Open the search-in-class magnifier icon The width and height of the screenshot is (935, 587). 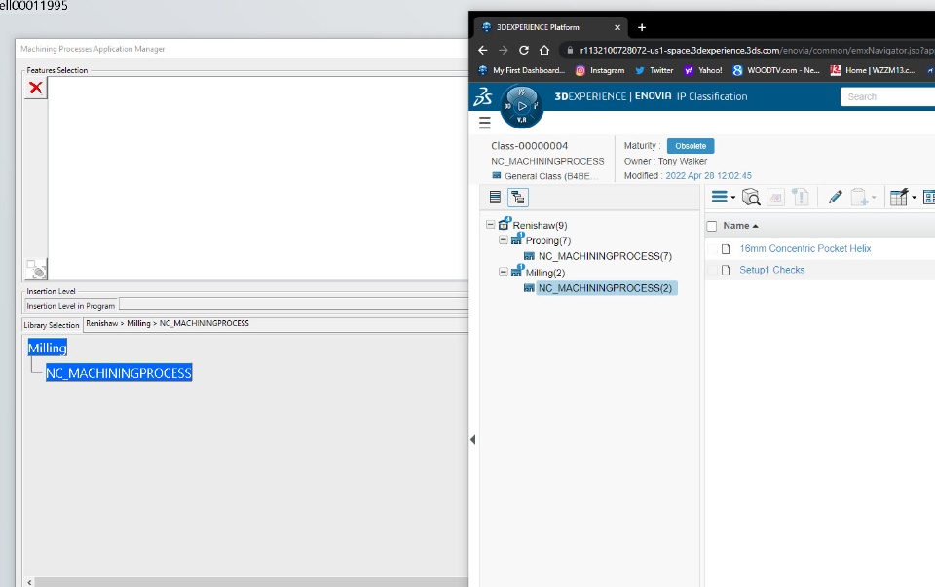[x=751, y=198]
